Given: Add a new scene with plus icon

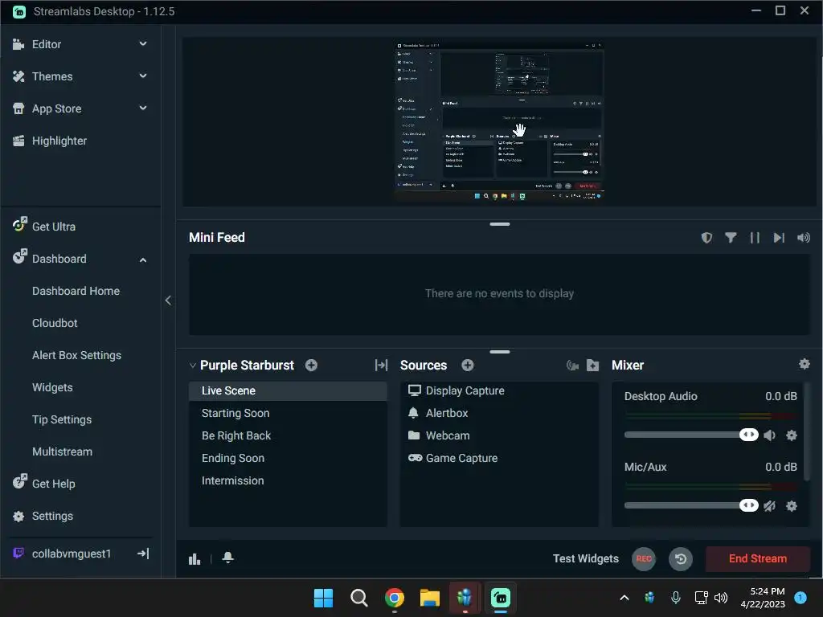Looking at the screenshot, I should [x=311, y=366].
